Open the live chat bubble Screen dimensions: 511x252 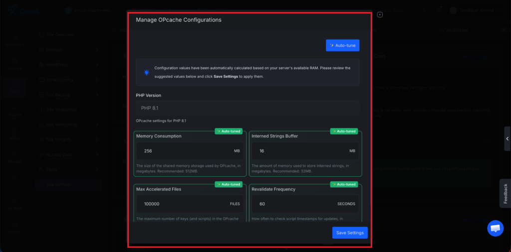click(x=495, y=228)
